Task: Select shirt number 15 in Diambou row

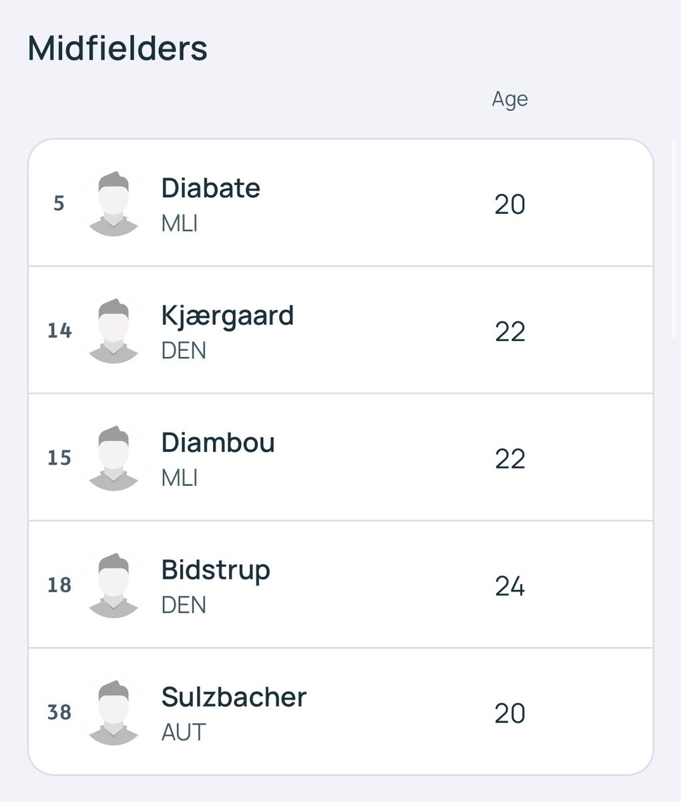Action: tap(59, 458)
